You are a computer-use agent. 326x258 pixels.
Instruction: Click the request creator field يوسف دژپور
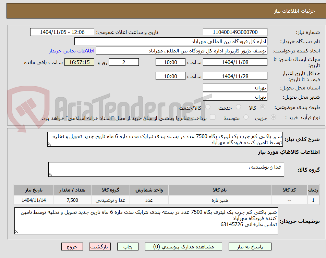pos(181,51)
